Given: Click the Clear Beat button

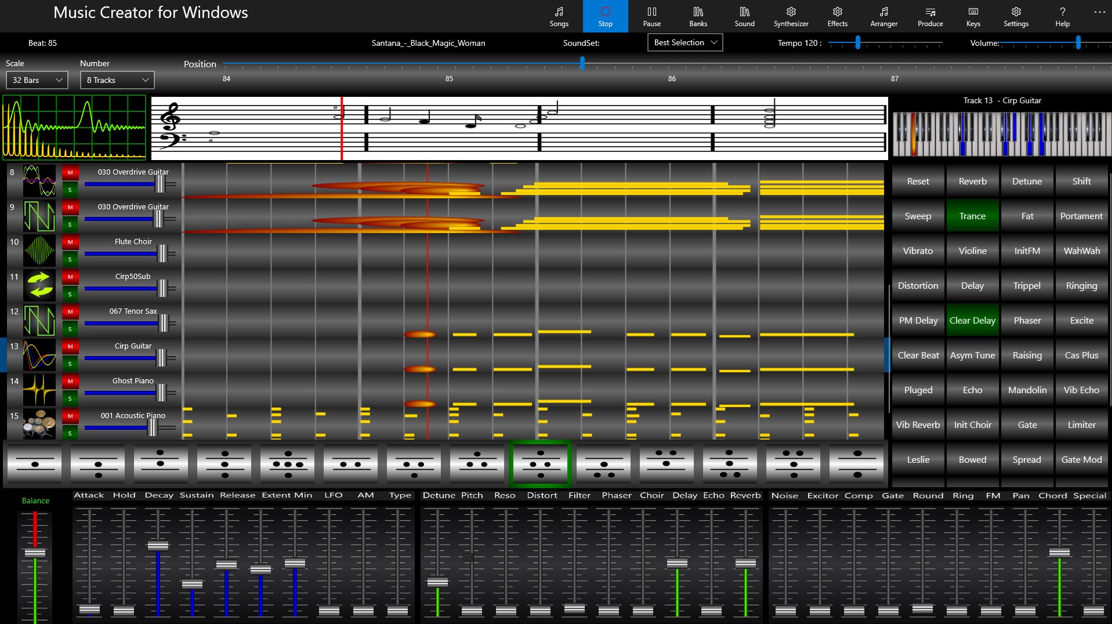Looking at the screenshot, I should pyautogui.click(x=918, y=354).
